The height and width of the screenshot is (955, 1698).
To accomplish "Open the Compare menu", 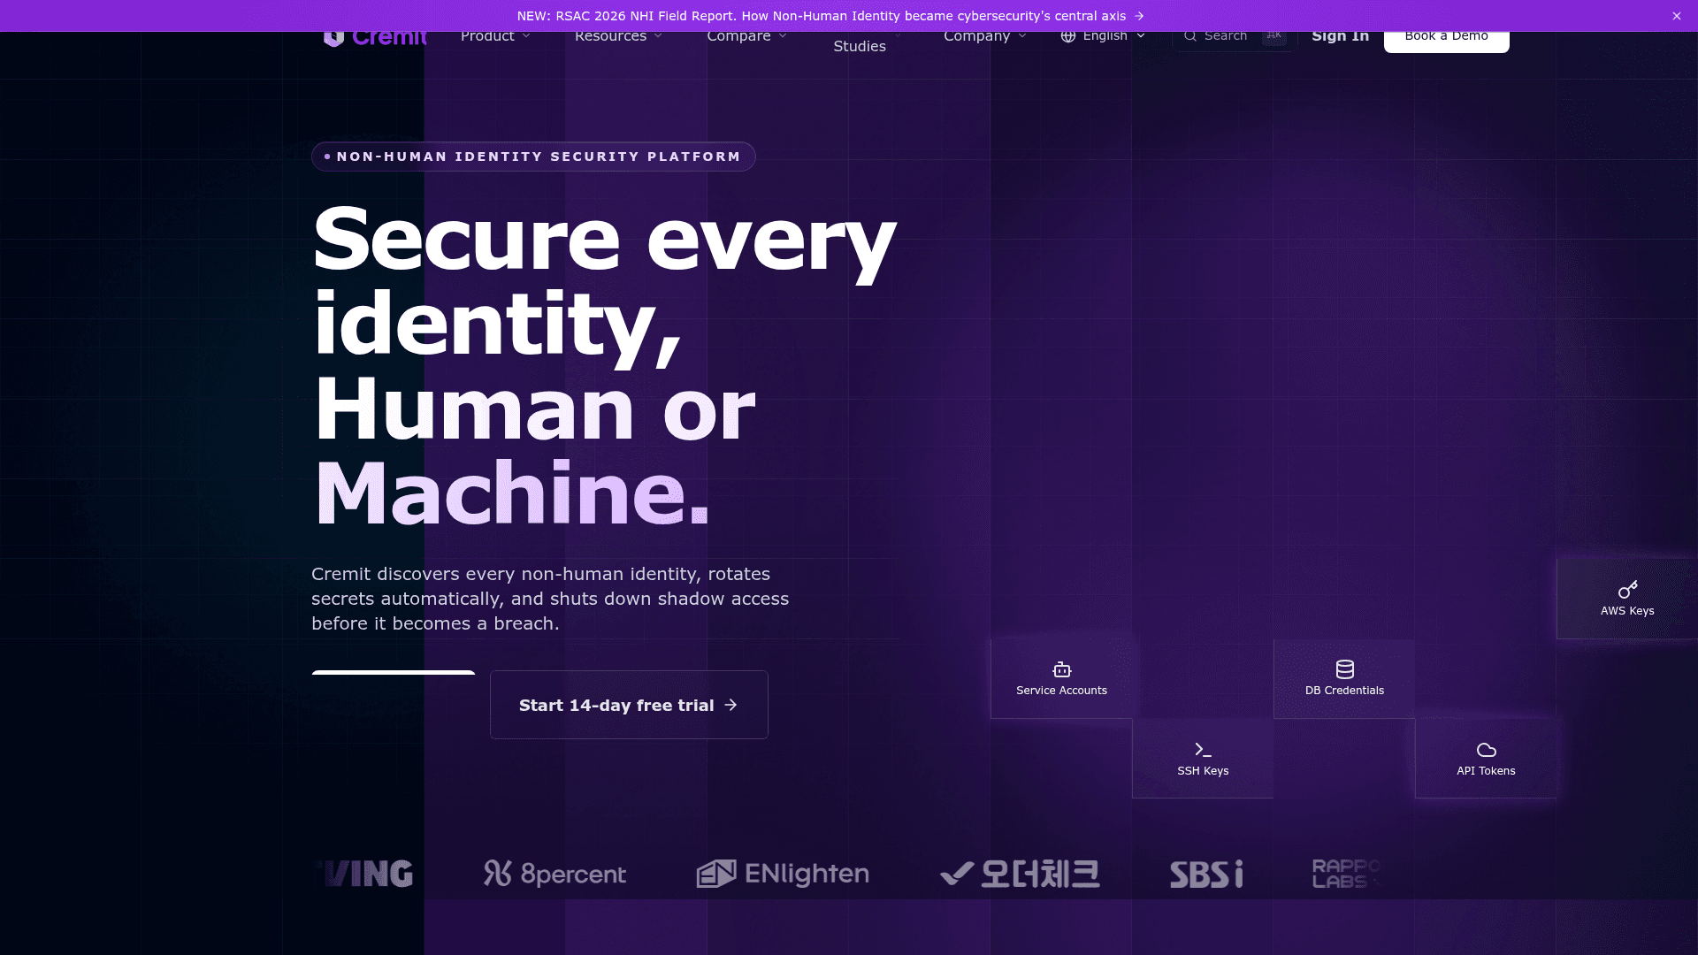I will (x=746, y=36).
